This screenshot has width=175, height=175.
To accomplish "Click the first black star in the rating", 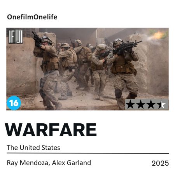I will tap(130, 105).
